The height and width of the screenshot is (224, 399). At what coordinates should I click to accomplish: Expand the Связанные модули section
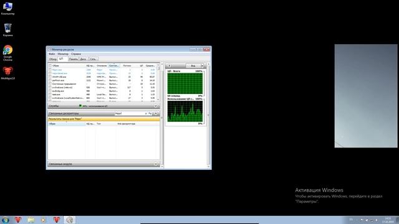coord(155,164)
